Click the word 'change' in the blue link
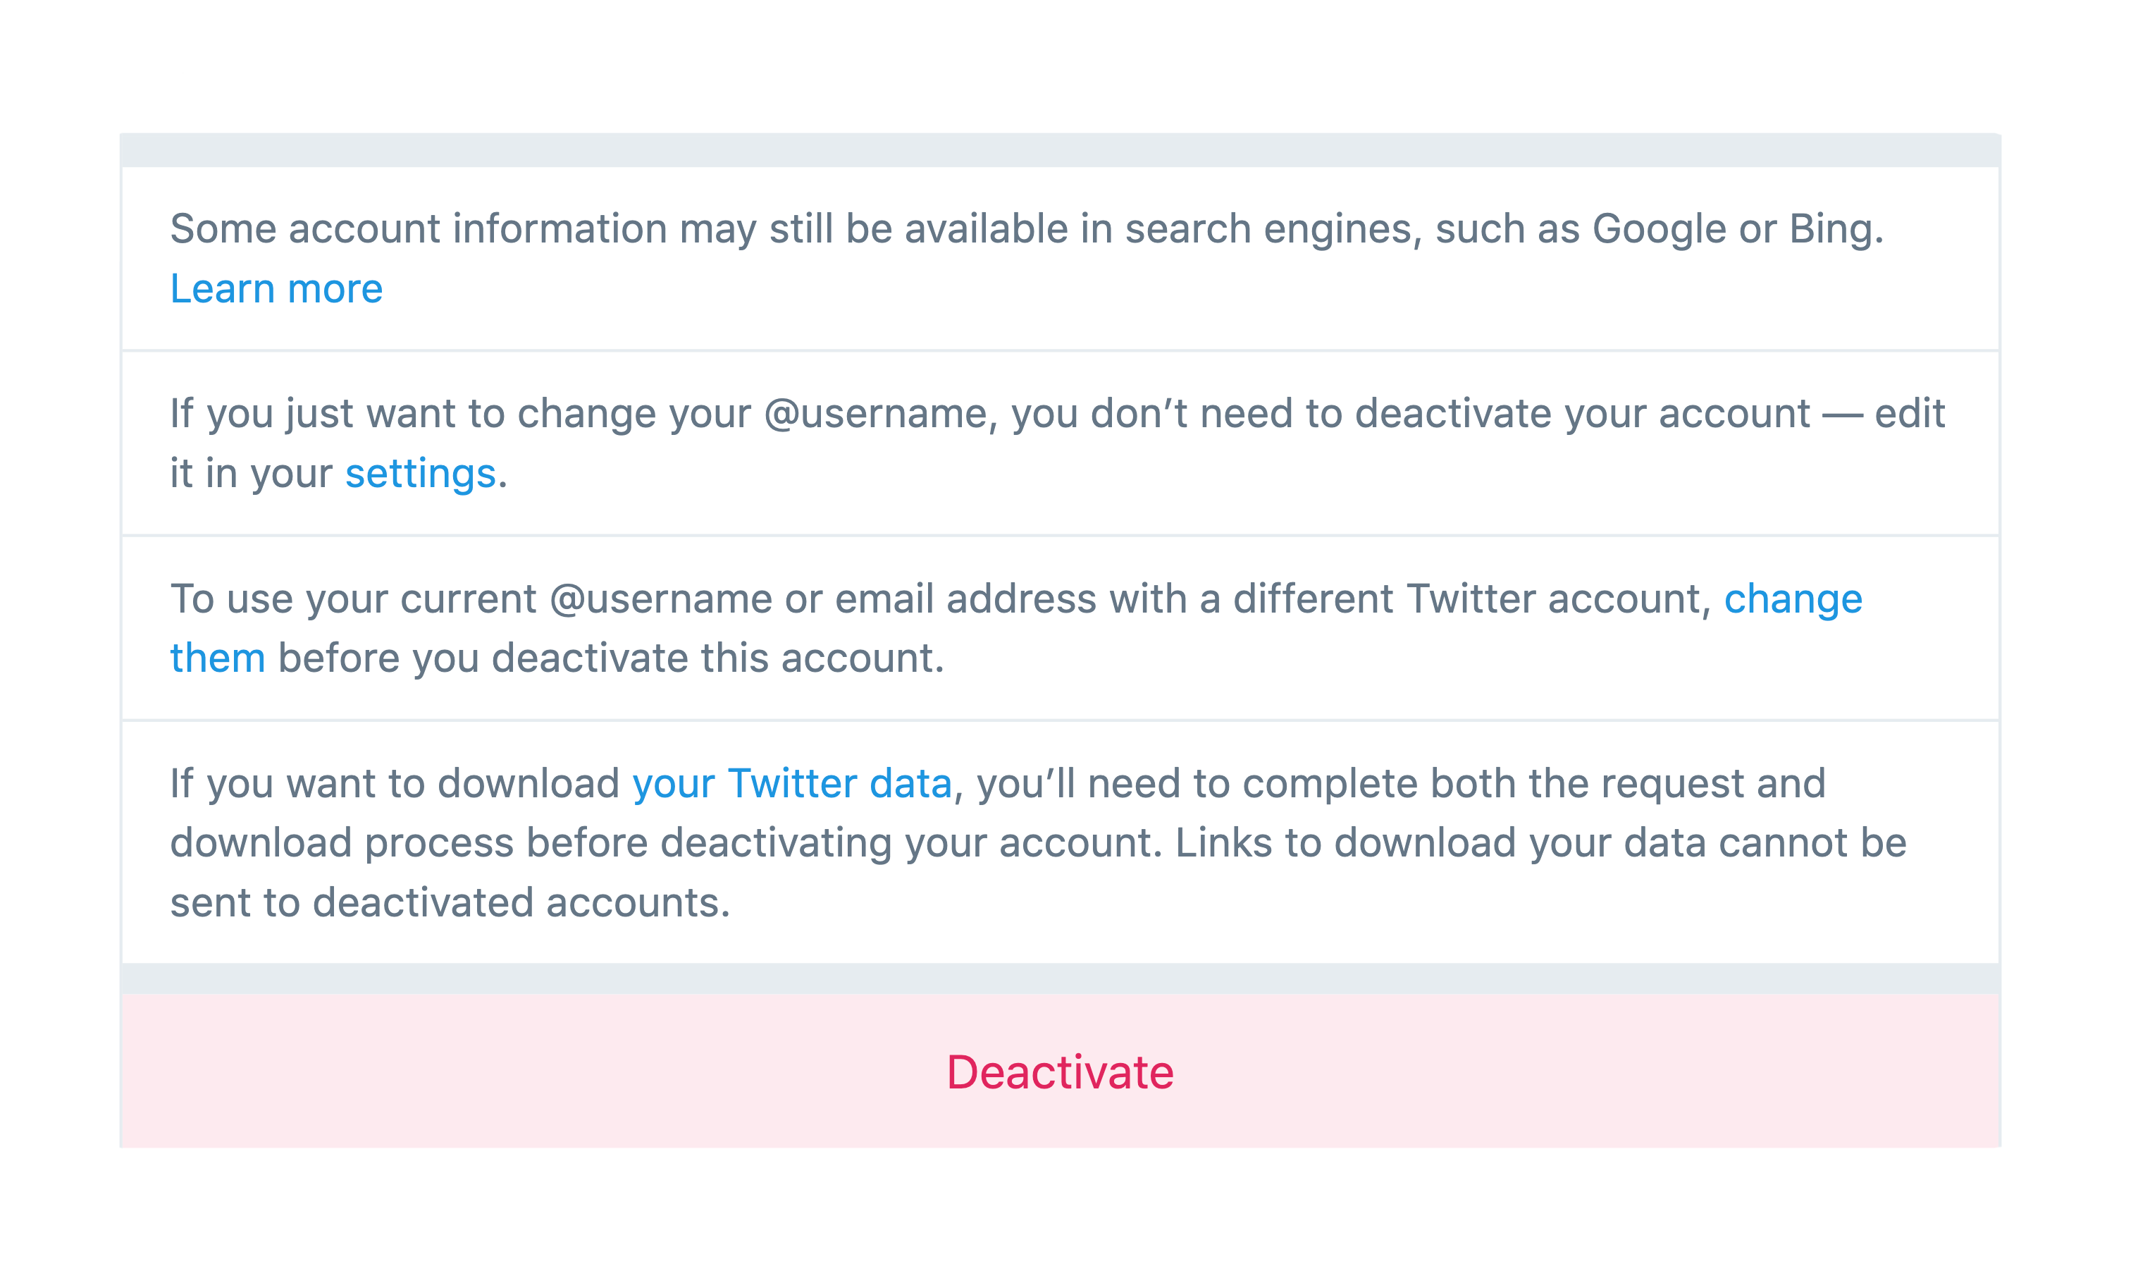The height and width of the screenshot is (1283, 2138). click(1792, 598)
